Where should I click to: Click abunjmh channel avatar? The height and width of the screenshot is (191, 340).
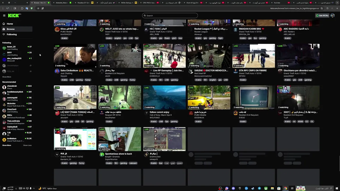57,113
